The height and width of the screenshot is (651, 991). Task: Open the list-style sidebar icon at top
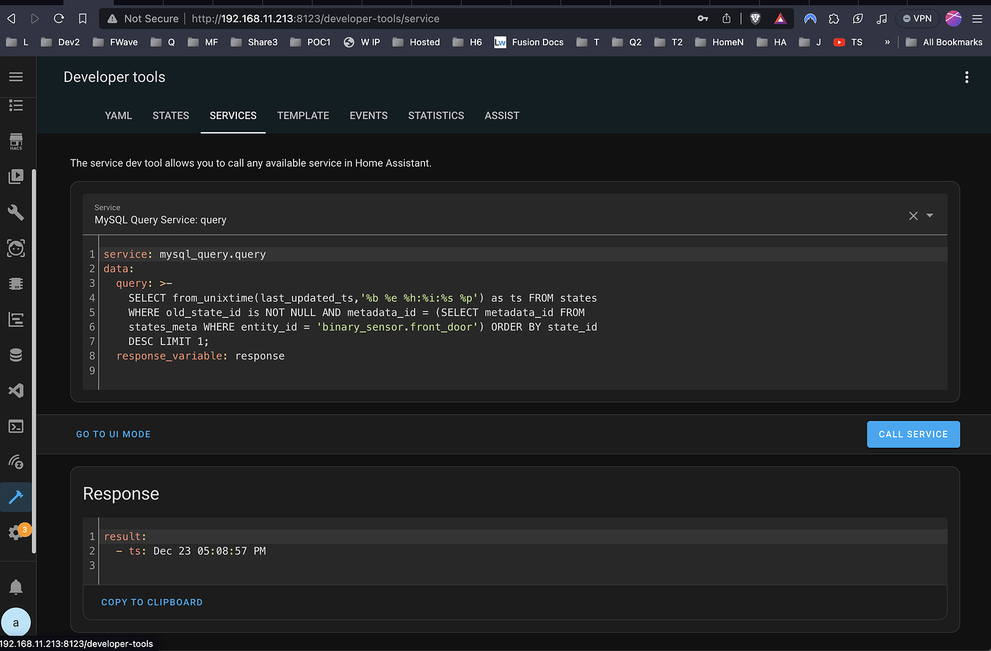[16, 106]
